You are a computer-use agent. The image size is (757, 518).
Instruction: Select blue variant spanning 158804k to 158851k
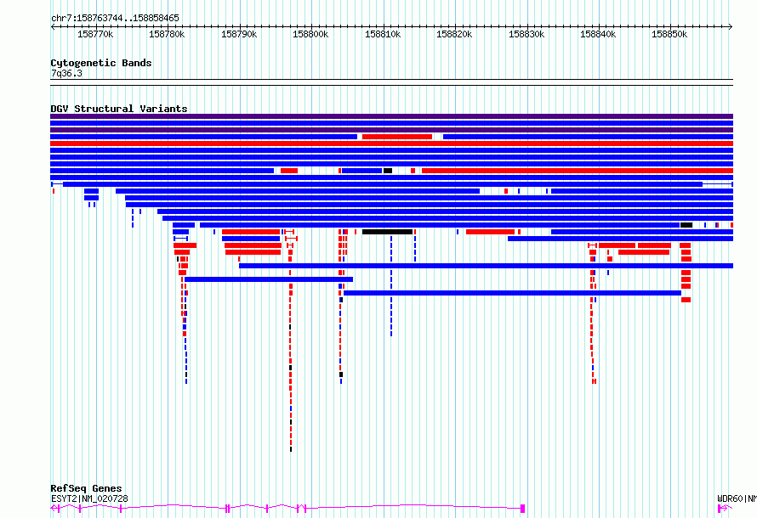coord(512,293)
